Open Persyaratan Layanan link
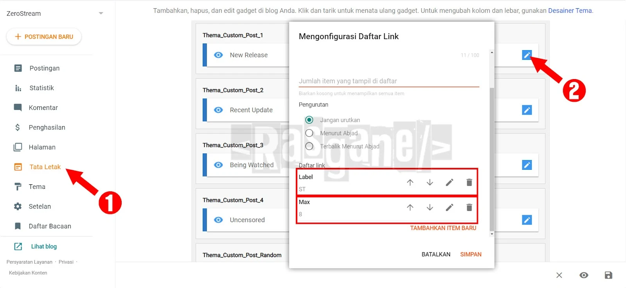The height and width of the screenshot is (288, 626). 29,262
